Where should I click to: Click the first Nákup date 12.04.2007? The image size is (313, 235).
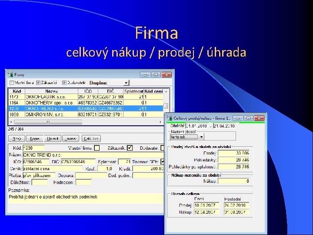(206, 212)
